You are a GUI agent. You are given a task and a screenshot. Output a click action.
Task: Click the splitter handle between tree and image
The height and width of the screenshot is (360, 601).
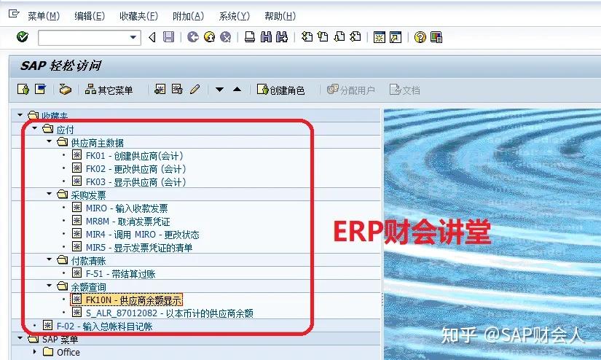[x=382, y=299]
